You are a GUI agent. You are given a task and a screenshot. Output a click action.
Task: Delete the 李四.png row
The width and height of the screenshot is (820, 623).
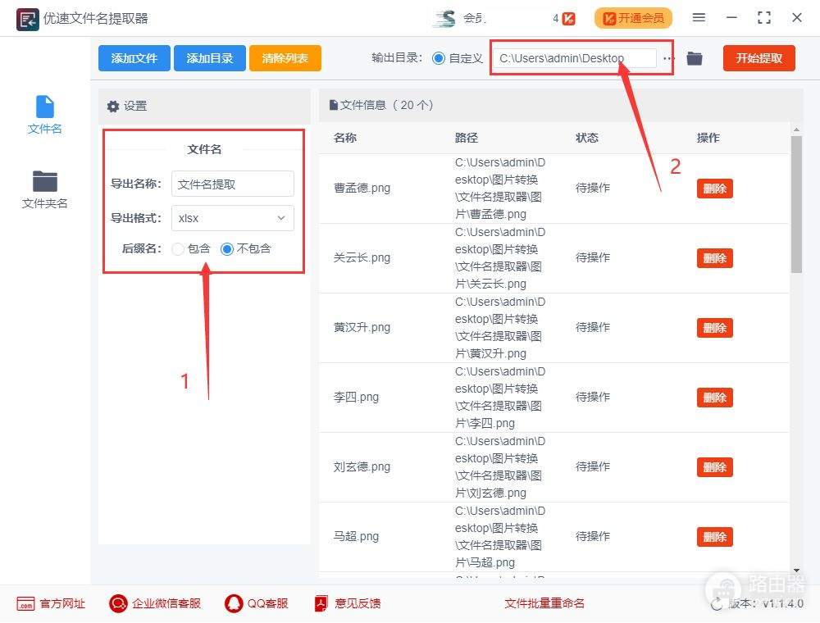pos(714,398)
